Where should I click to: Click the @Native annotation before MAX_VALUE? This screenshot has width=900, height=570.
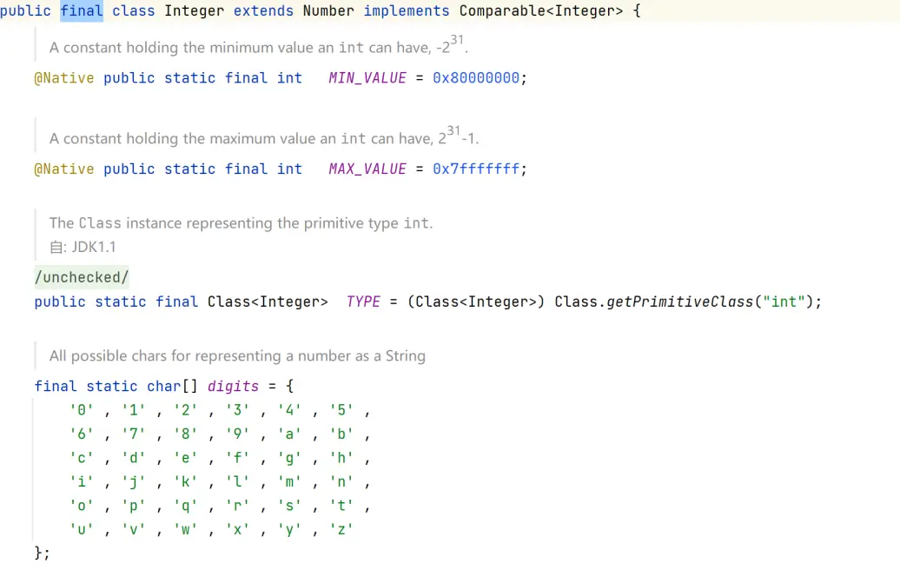pyautogui.click(x=63, y=169)
